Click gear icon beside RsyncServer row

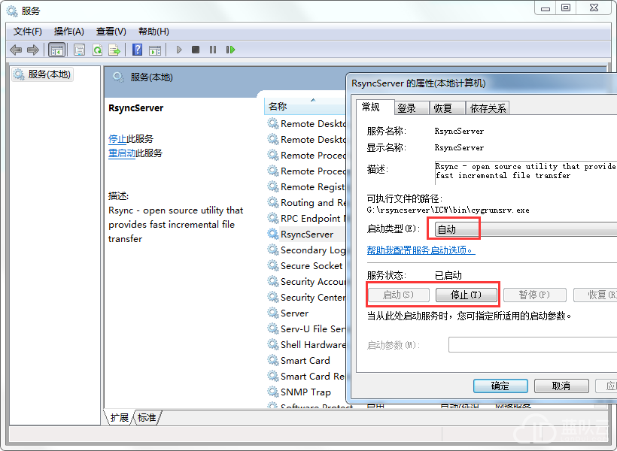(x=273, y=235)
